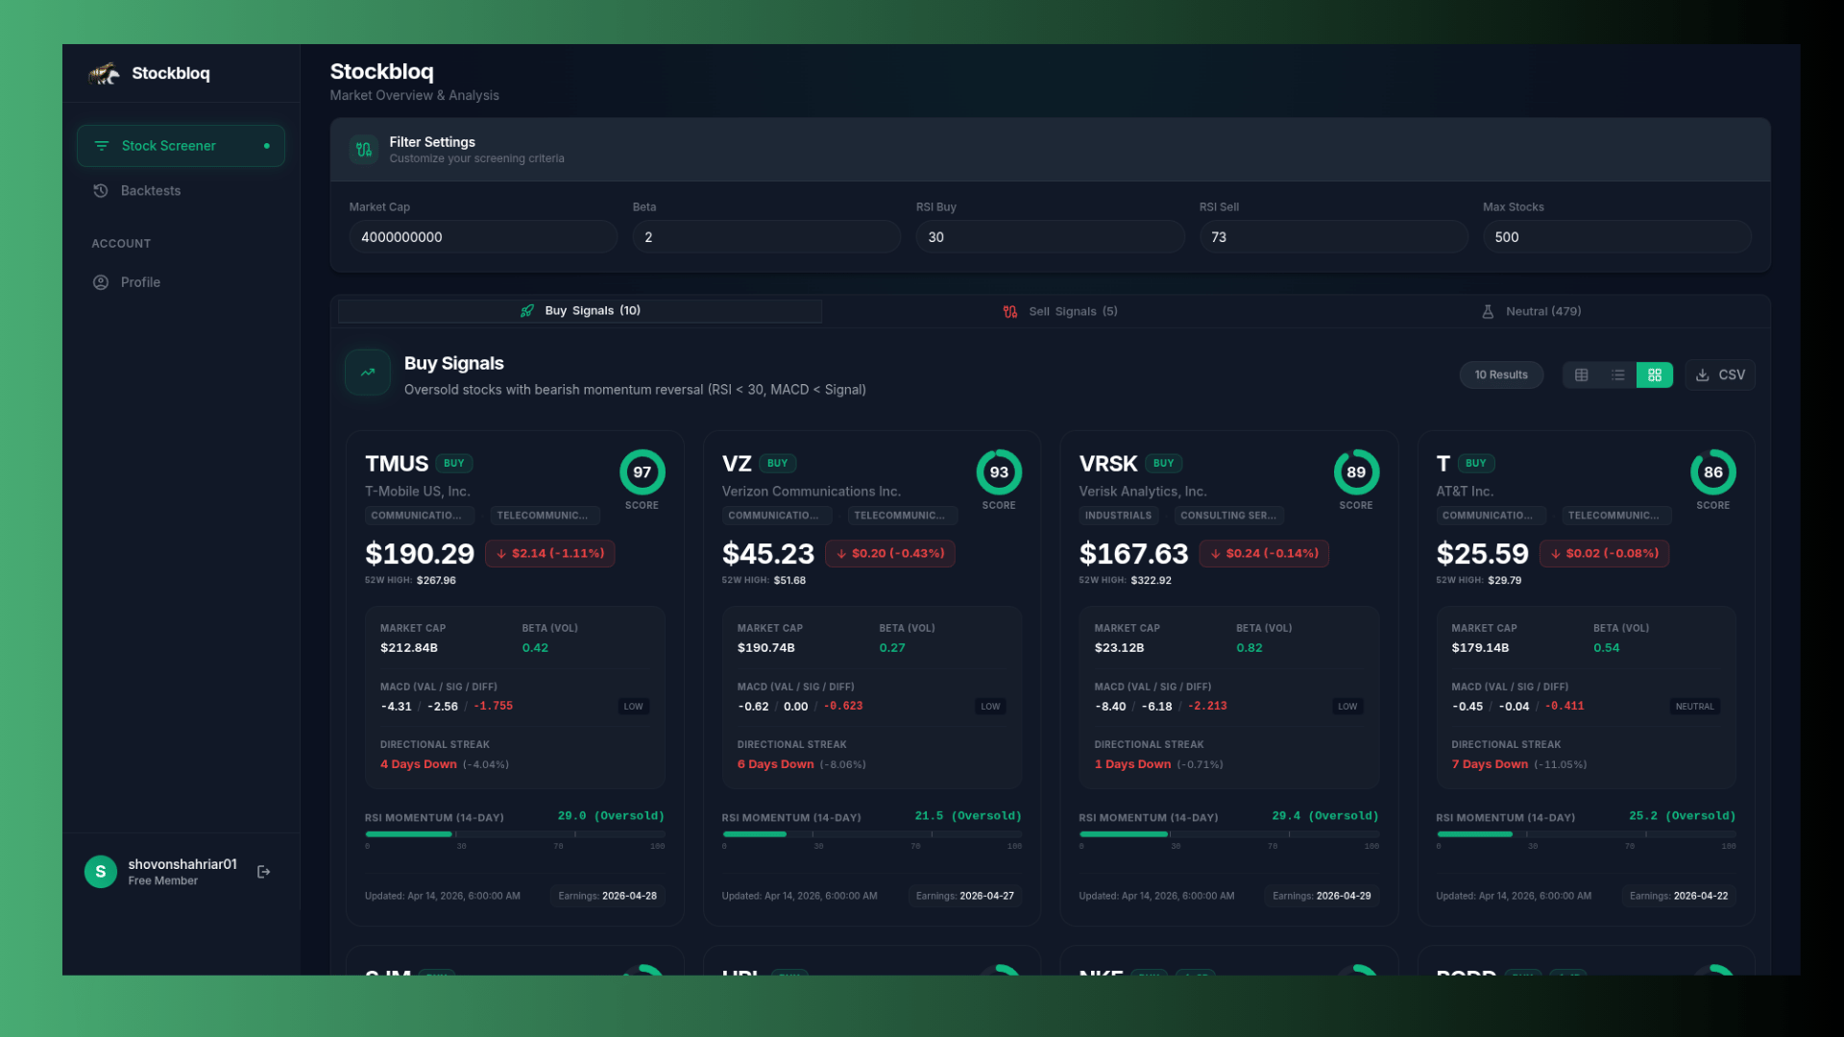Viewport: 1844px width, 1037px height.
Task: Switch to table view layout
Action: pyautogui.click(x=1581, y=375)
